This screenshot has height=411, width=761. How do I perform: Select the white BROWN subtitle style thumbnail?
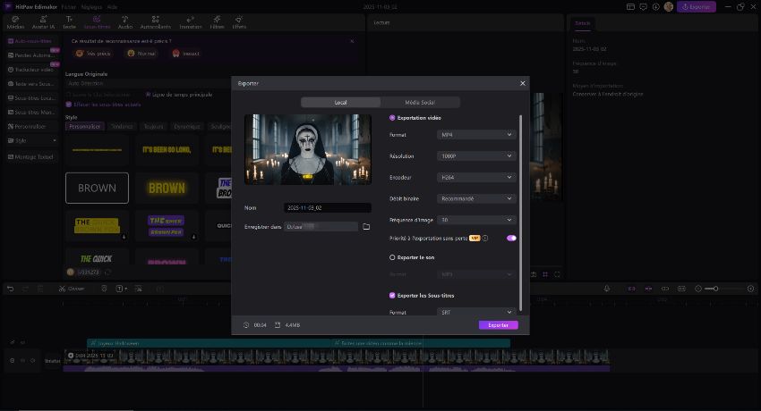97,188
